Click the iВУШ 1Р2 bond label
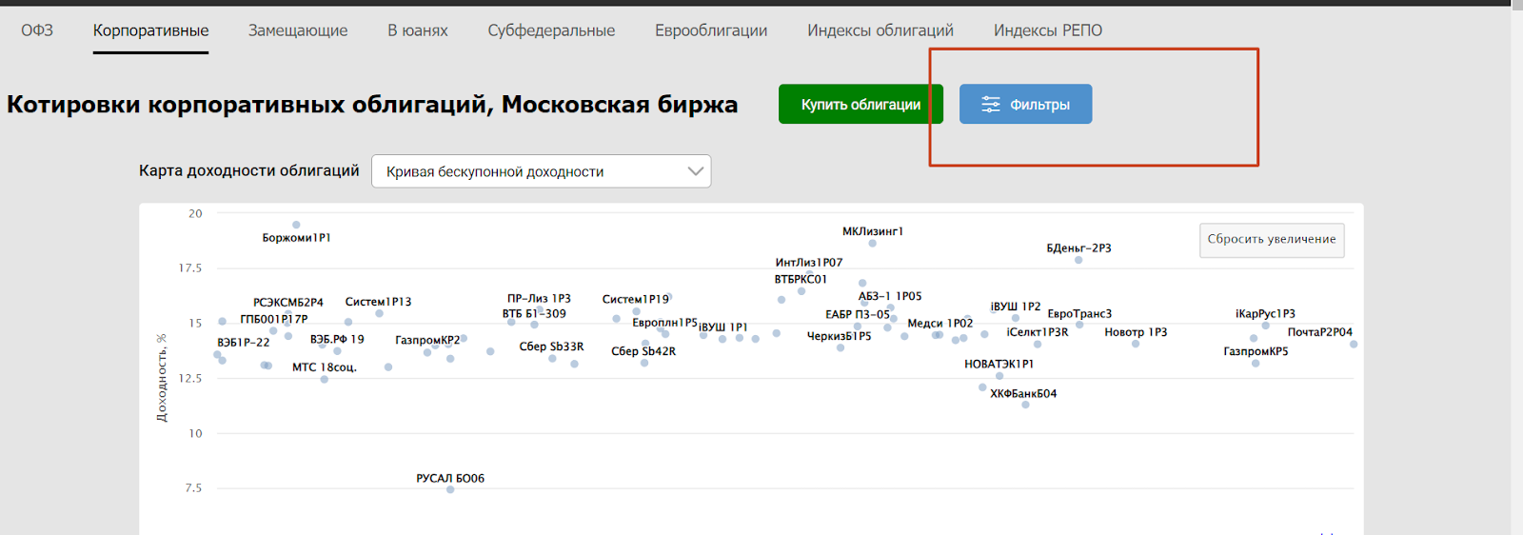The width and height of the screenshot is (1523, 535). pyautogui.click(x=1016, y=307)
